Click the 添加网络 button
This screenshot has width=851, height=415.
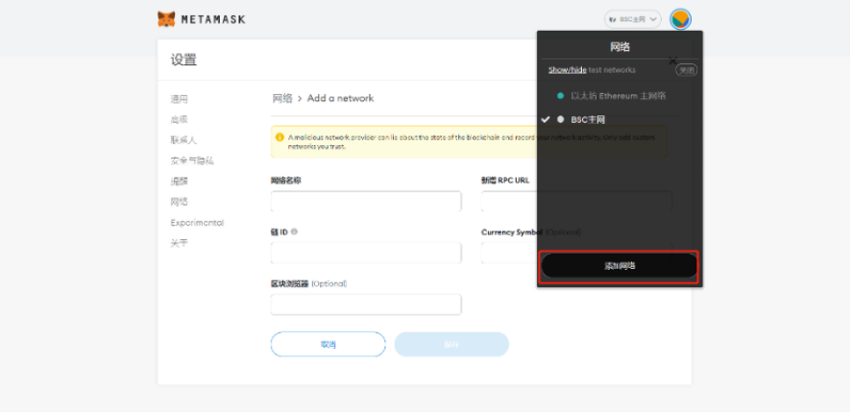click(619, 266)
